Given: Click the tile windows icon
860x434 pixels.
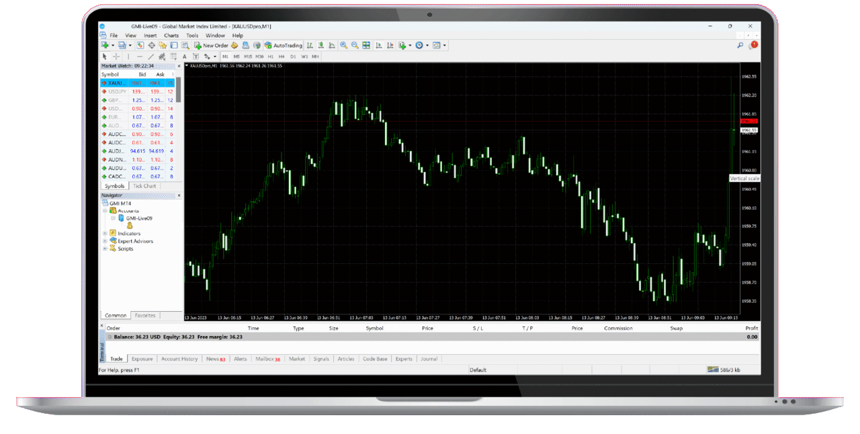Looking at the screenshot, I should coord(366,46).
